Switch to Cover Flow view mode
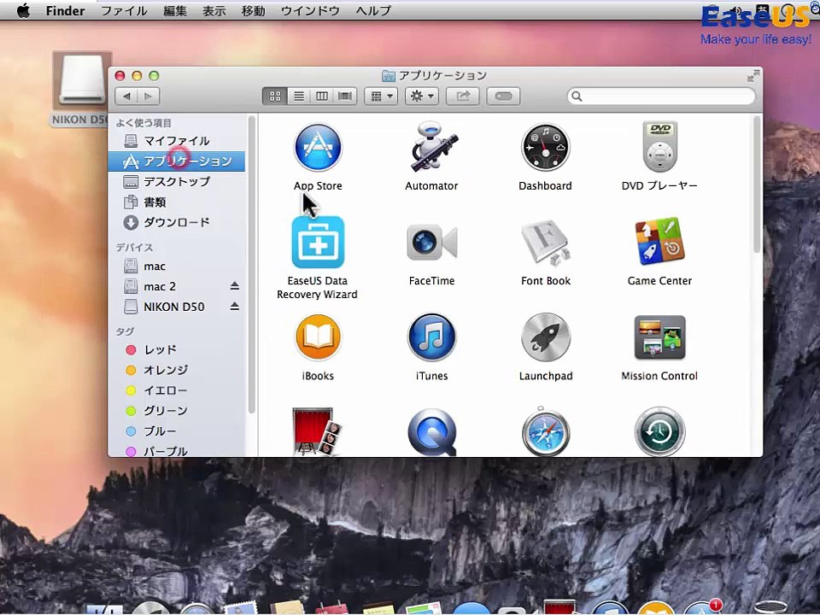 point(345,97)
